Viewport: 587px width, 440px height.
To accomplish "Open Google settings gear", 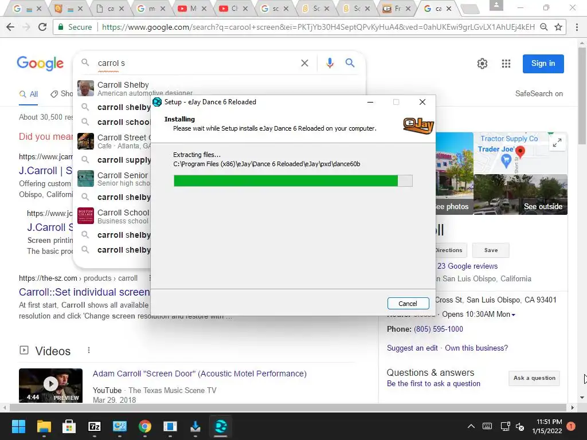I will pos(482,64).
